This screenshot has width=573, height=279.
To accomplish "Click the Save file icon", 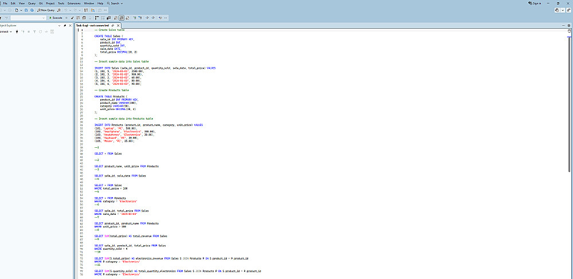I will 26,10.
